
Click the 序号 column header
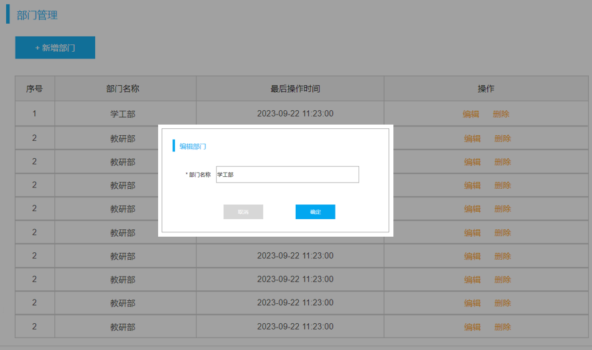coord(34,89)
